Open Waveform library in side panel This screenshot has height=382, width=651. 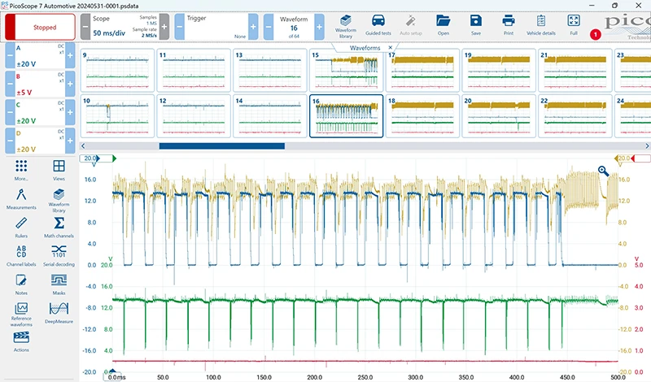(x=59, y=200)
